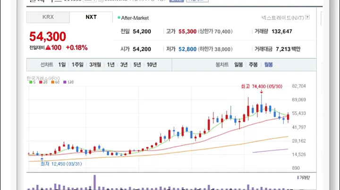This screenshot has height=190, width=340.
Task: Select the NXT tab
Action: pos(91,17)
